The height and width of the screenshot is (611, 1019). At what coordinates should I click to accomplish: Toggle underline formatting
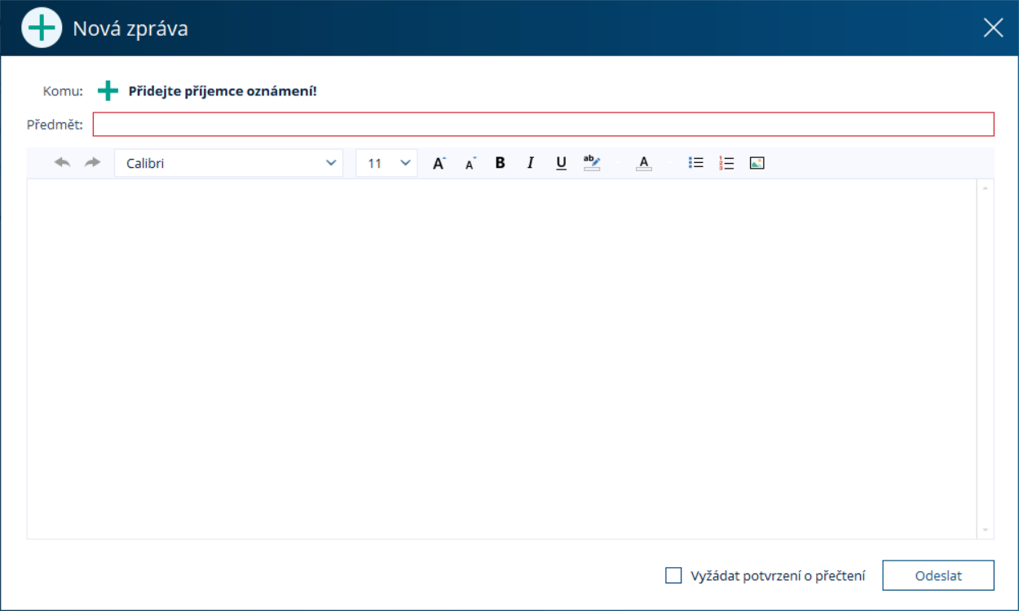tap(561, 163)
